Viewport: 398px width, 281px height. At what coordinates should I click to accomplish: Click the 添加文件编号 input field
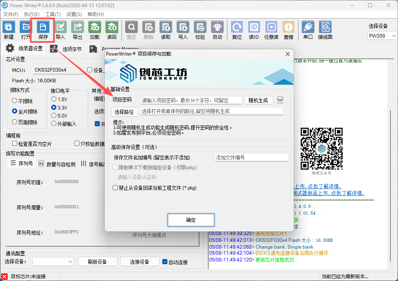(251, 157)
